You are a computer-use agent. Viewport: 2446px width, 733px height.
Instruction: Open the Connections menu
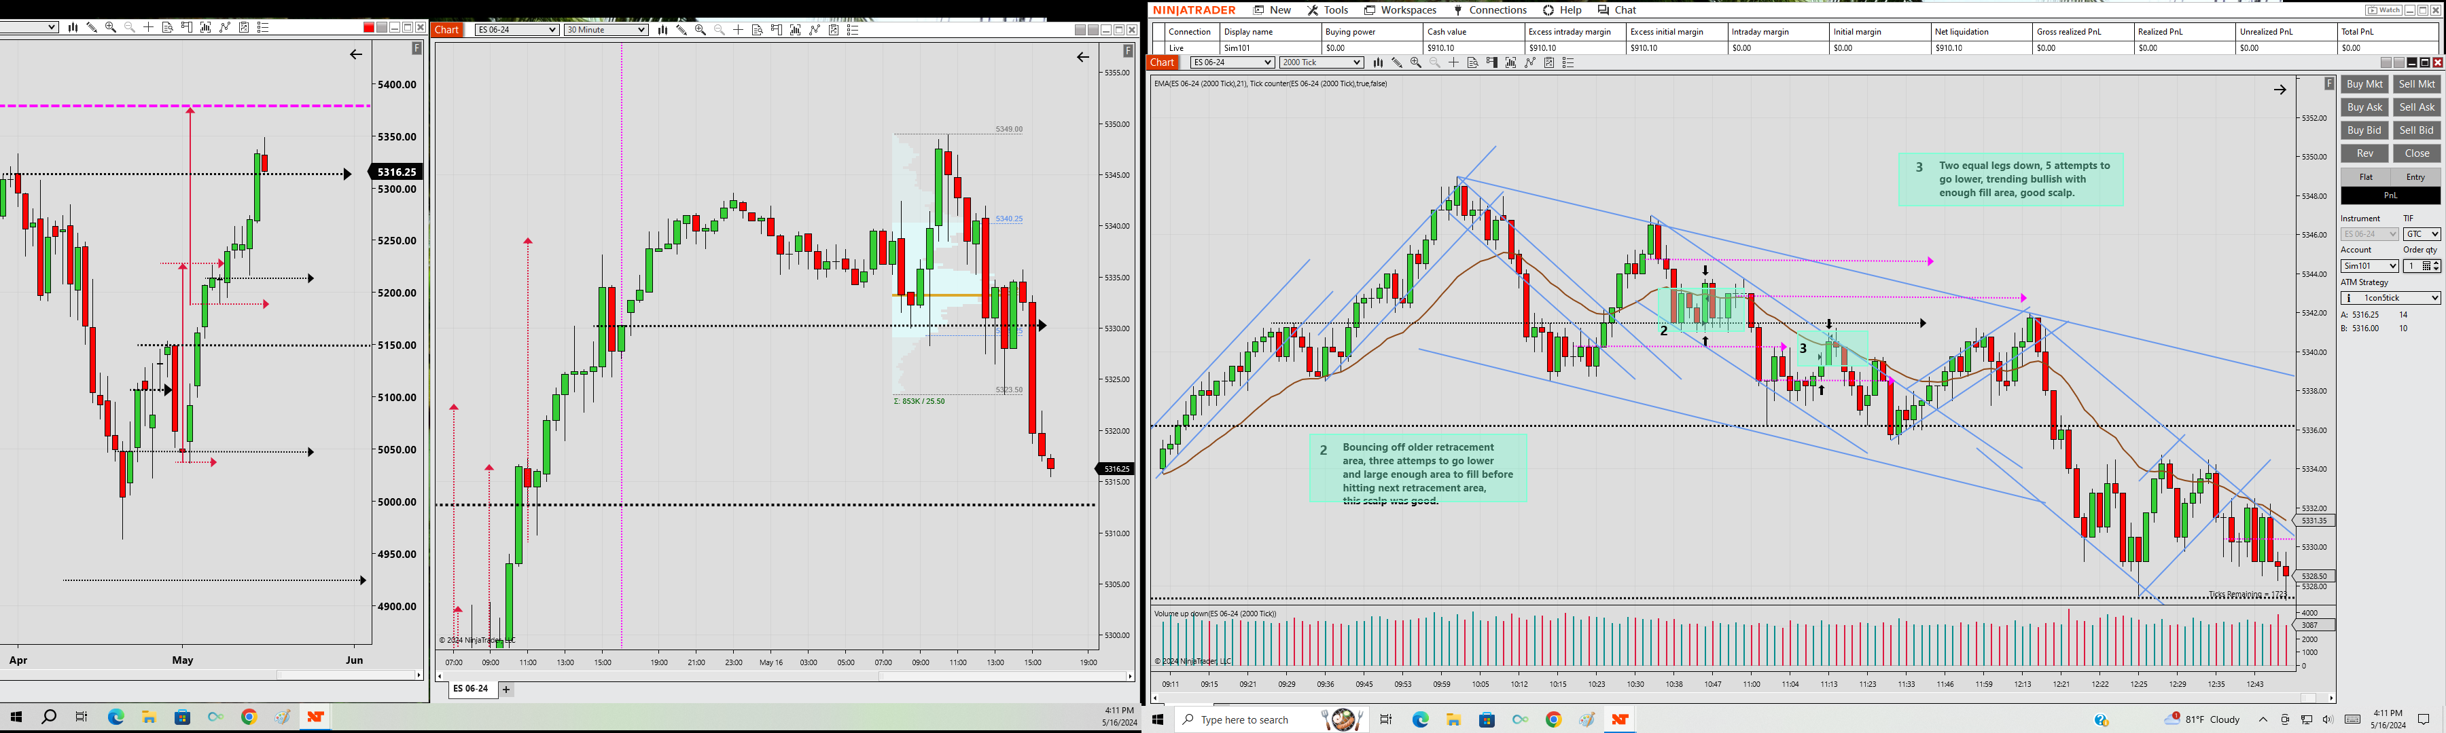pyautogui.click(x=1490, y=10)
